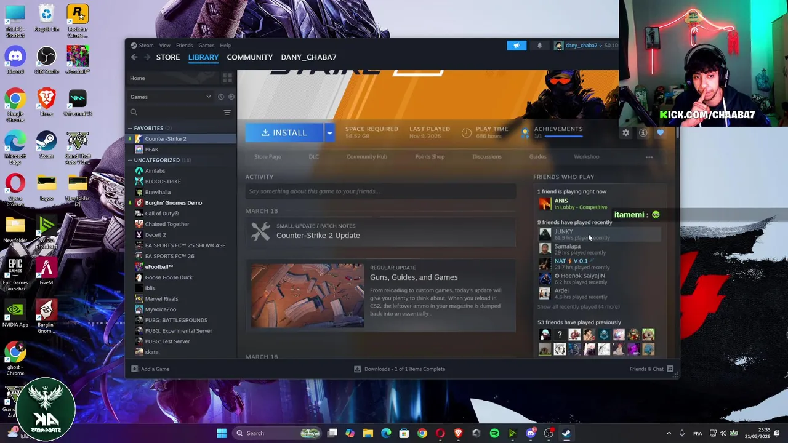This screenshot has width=788, height=443.
Task: Open the Games menu
Action: click(206, 45)
